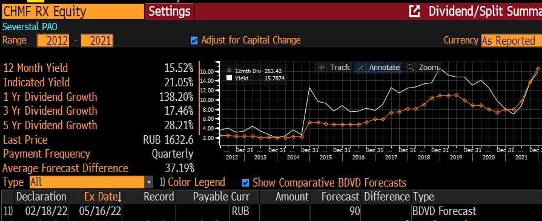Viewport: 542px width, 221px height.
Task: Open the Currency As Reported dropdown
Action: 511,40
